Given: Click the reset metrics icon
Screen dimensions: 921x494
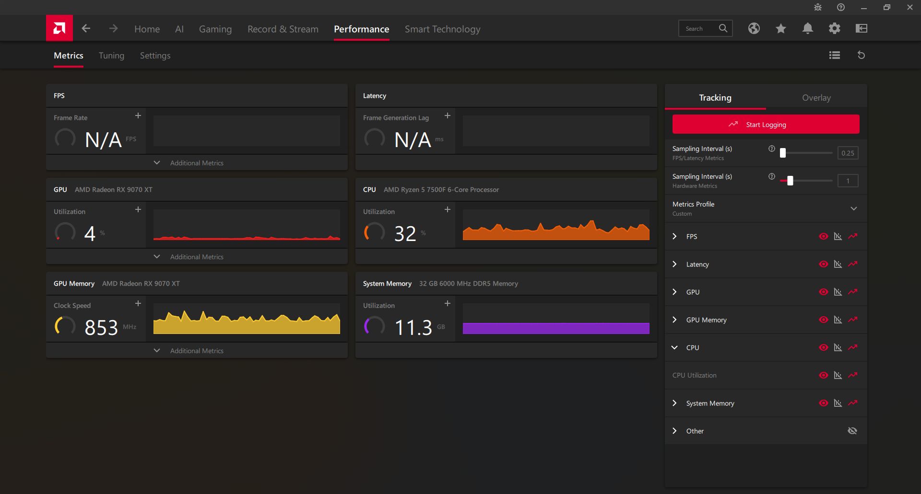Looking at the screenshot, I should tap(862, 55).
